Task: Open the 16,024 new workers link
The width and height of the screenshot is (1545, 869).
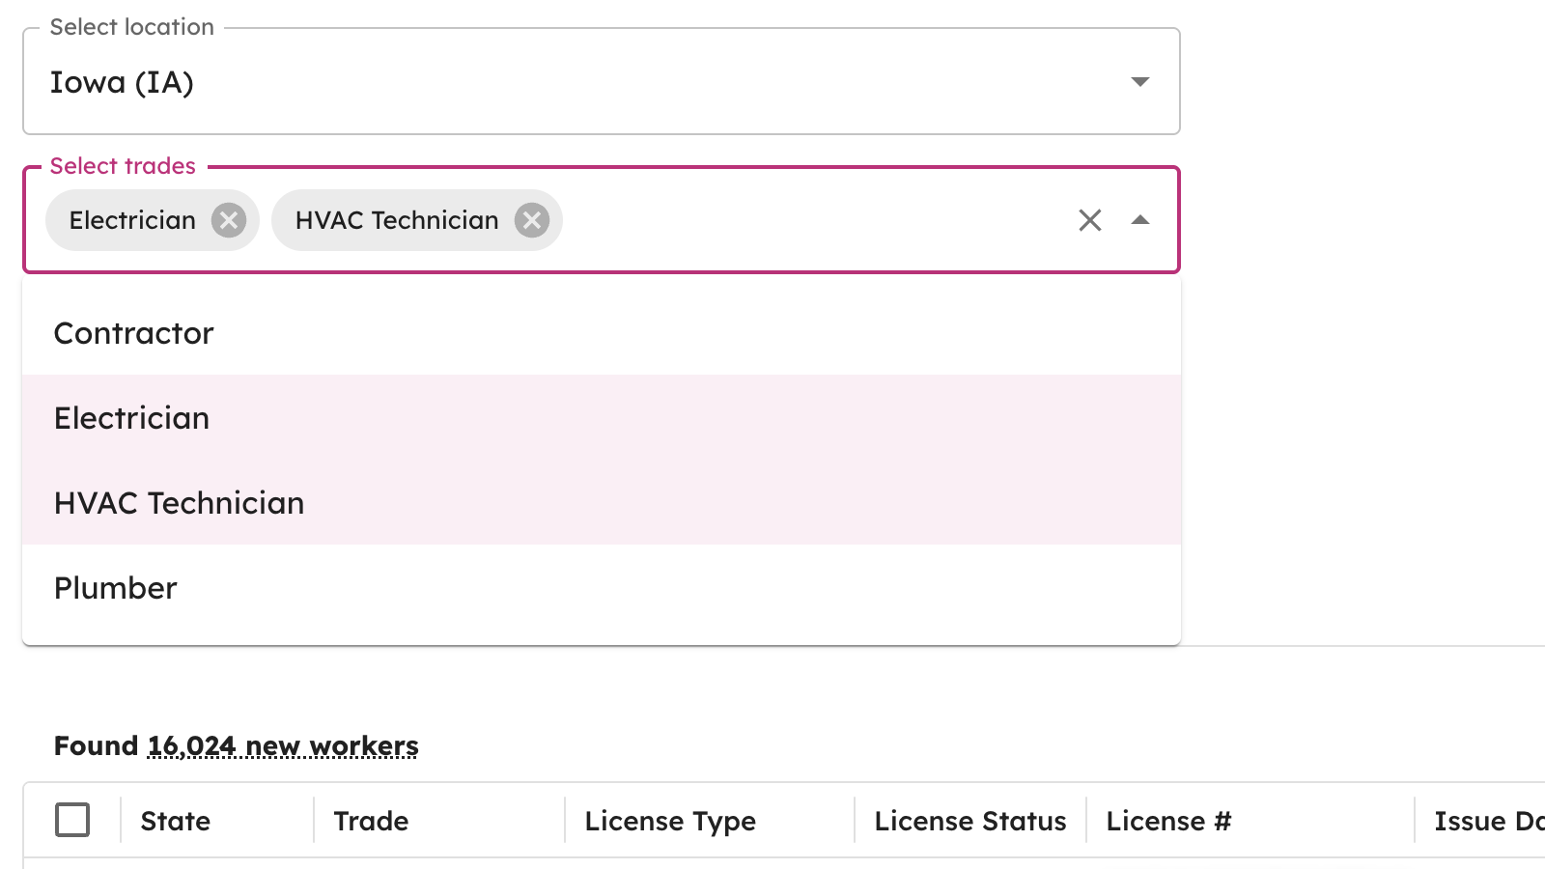Action: [281, 745]
